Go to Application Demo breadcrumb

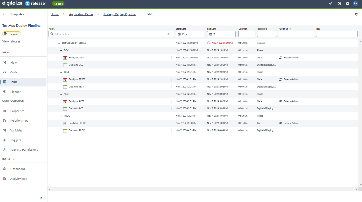point(81,14)
